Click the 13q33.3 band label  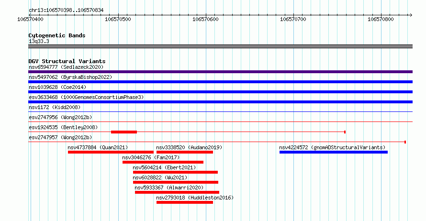point(39,41)
